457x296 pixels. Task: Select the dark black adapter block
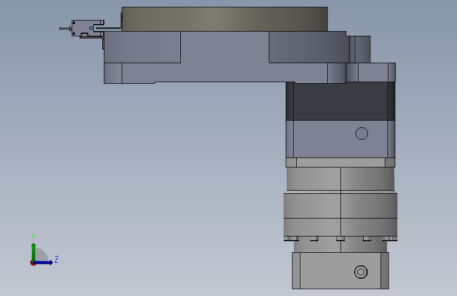coord(341,101)
